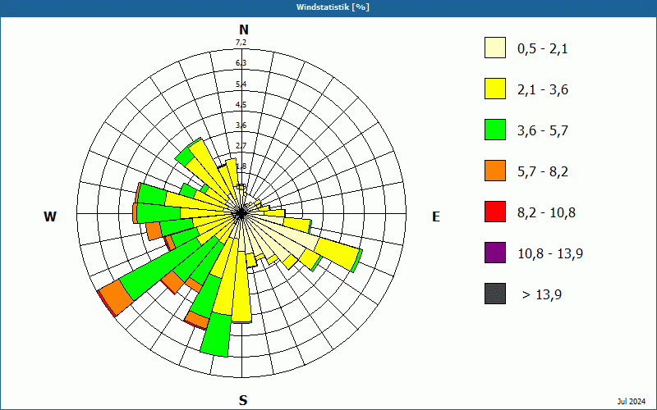Click the legend text 5,7 - 8,2
The width and height of the screenshot is (657, 410).
[543, 172]
